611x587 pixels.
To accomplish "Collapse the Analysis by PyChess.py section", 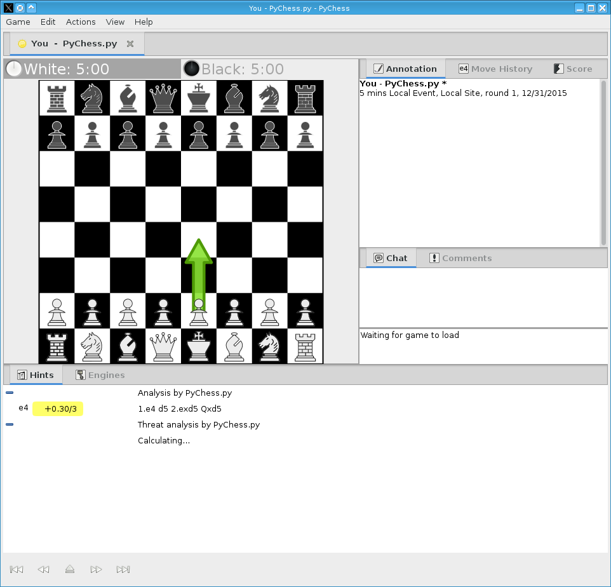I will point(10,393).
